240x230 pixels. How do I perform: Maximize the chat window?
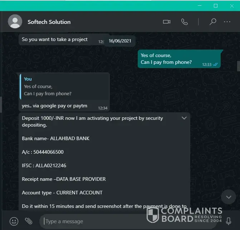[x=216, y=6]
